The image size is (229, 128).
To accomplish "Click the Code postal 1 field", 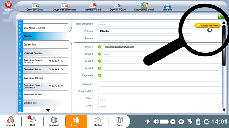I will pyautogui.click(x=160, y=91).
